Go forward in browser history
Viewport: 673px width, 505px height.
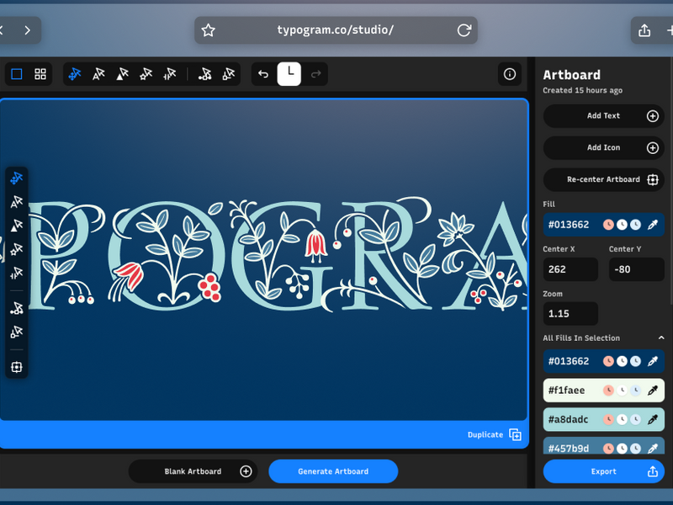click(x=28, y=30)
